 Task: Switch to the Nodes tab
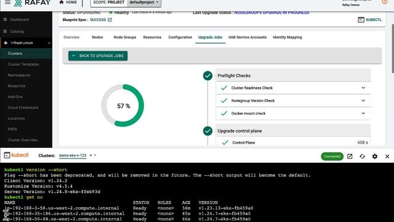click(x=97, y=37)
